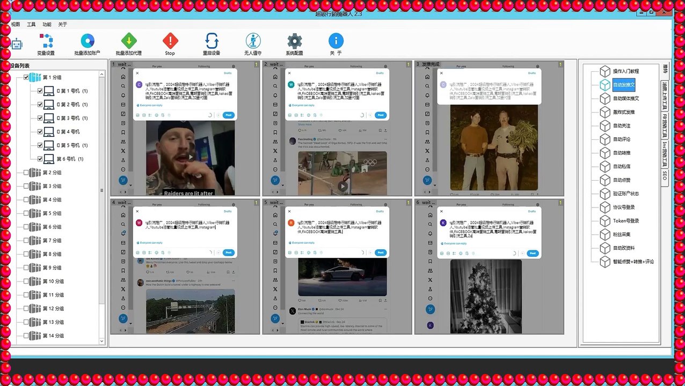Click cube icon next to 自动评论
The image size is (685, 386).
[x=605, y=139]
